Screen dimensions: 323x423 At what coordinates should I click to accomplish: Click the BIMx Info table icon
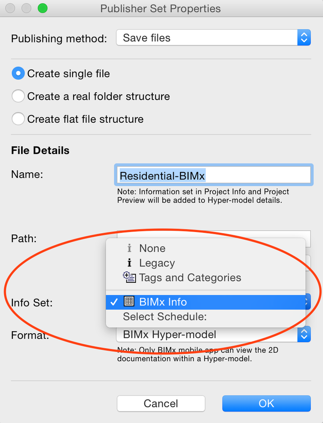[129, 301]
